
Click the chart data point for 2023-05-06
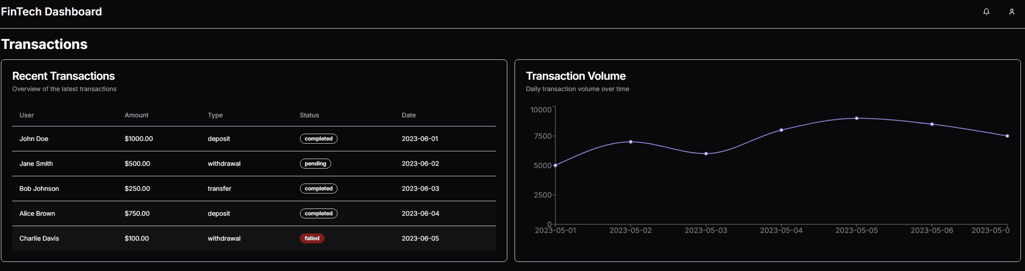[x=932, y=124]
